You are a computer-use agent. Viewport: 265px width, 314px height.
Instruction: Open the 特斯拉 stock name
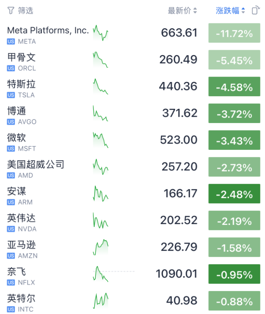[x=21, y=84]
